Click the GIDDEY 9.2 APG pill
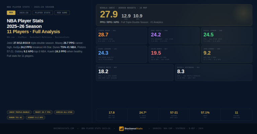Image resolution: width=257 pixels, height=134 pixels. click(x=35, y=117)
